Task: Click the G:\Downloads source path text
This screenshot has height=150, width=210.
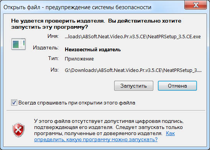Action: click(133, 70)
